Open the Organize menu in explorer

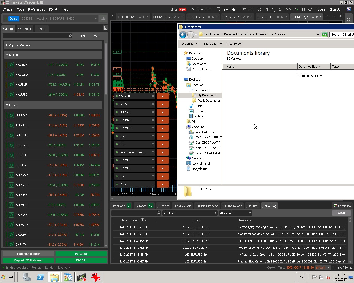click(x=189, y=44)
